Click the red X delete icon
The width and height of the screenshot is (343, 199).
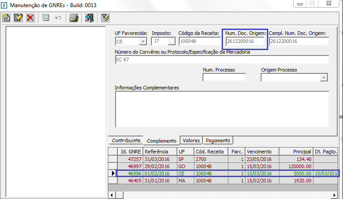coord(30,18)
